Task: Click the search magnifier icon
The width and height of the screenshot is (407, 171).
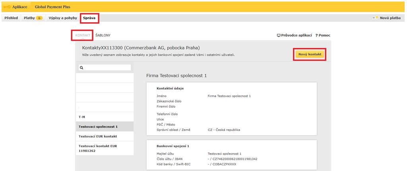Action: point(81,68)
